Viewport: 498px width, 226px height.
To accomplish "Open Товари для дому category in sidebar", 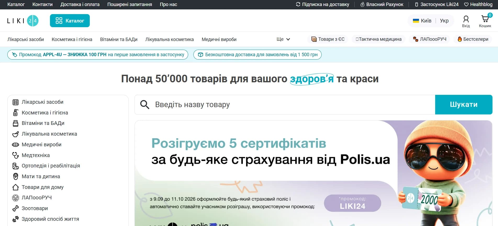I will [43, 187].
